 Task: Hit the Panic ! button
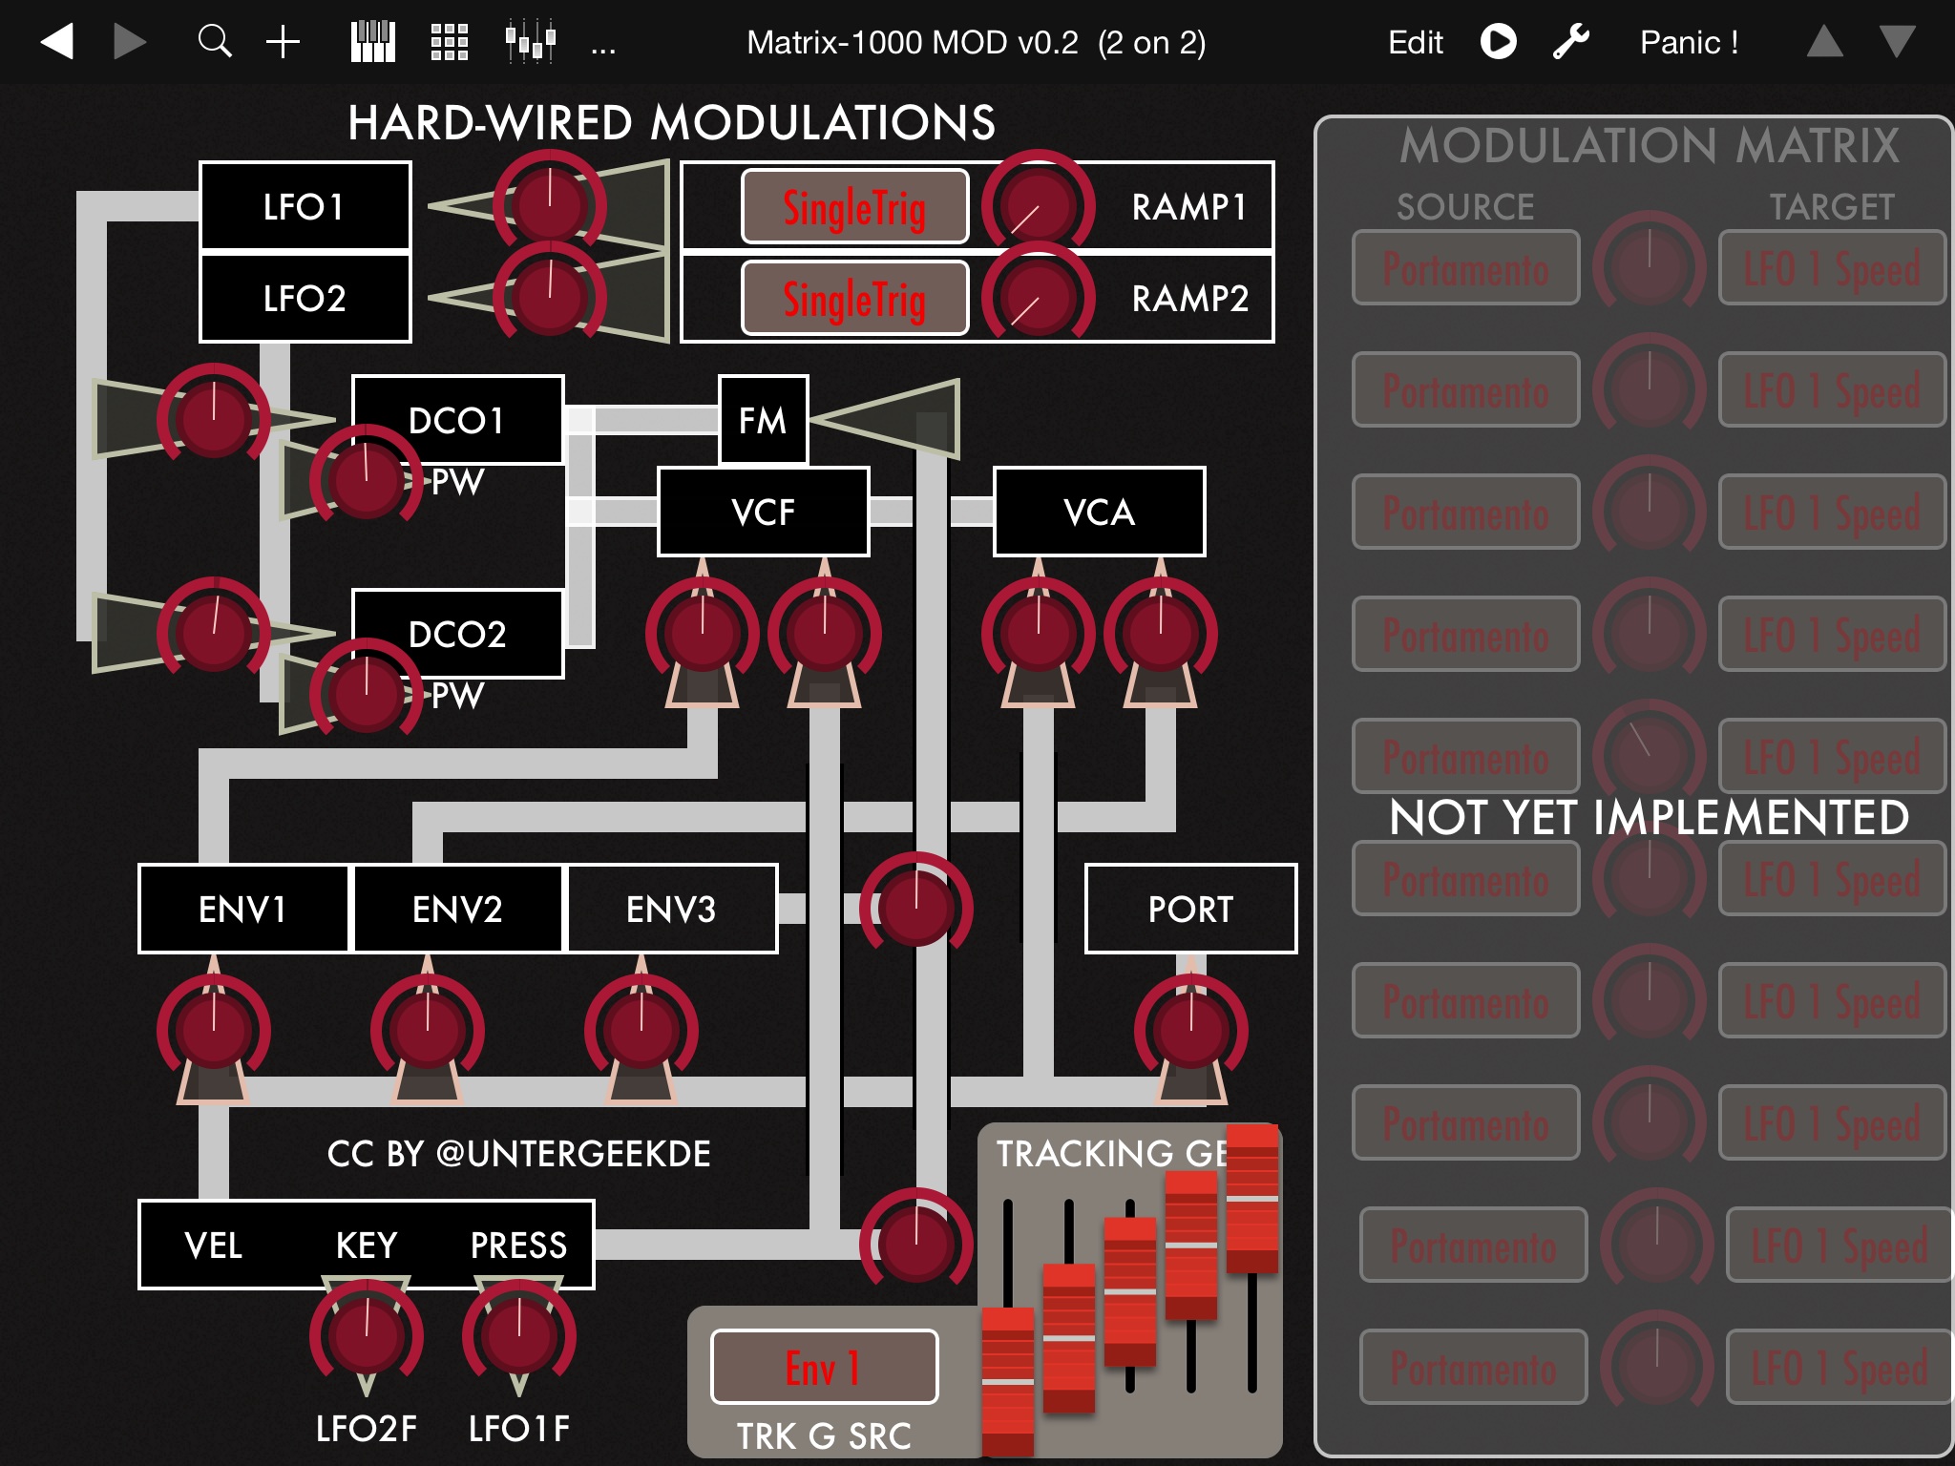pyautogui.click(x=1689, y=42)
